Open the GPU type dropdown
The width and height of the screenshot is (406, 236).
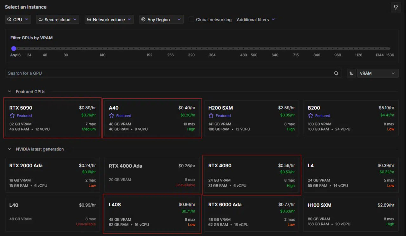(x=18, y=20)
